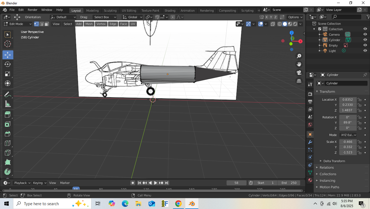Image resolution: width=370 pixels, height=209 pixels.
Task: Click the Vertex menu button
Action: (101, 24)
